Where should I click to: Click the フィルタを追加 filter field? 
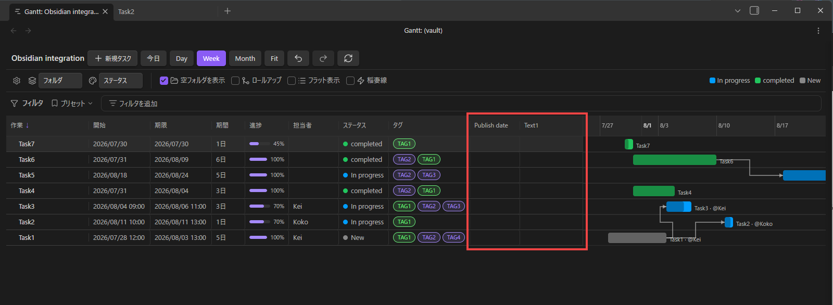click(x=461, y=104)
